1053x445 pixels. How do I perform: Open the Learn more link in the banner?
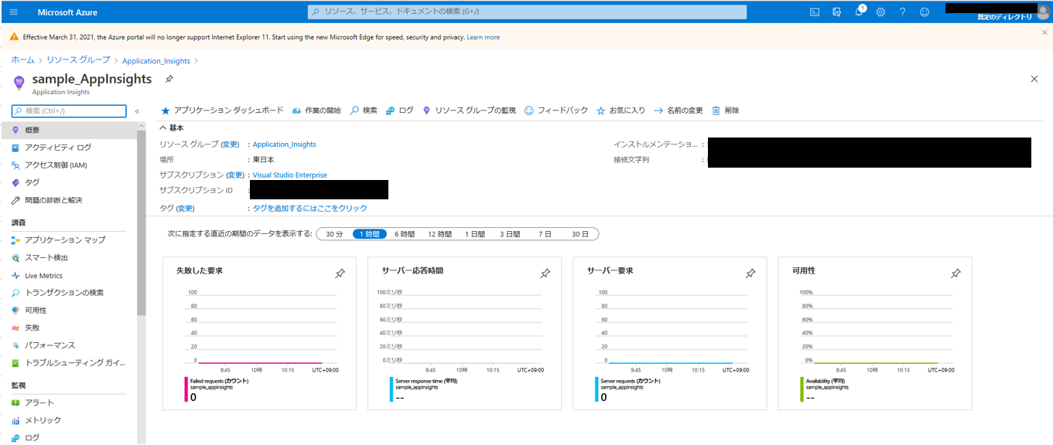pyautogui.click(x=484, y=37)
